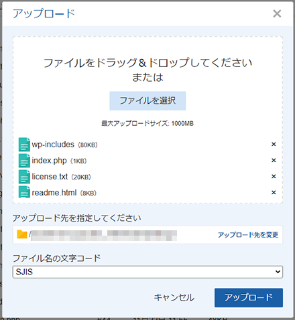Select the license.txt file name
Image resolution: width=295 pixels, height=320 pixels.
(x=50, y=177)
